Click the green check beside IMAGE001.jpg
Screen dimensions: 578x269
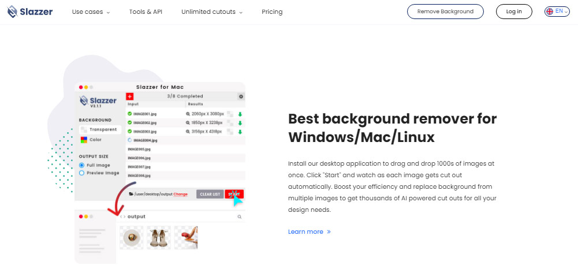pos(130,114)
